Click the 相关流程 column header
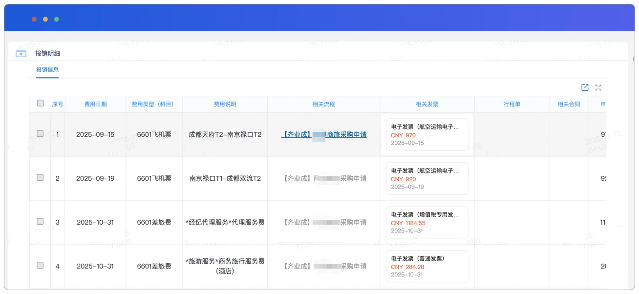Viewport: 639px width, 294px height. 324,104
